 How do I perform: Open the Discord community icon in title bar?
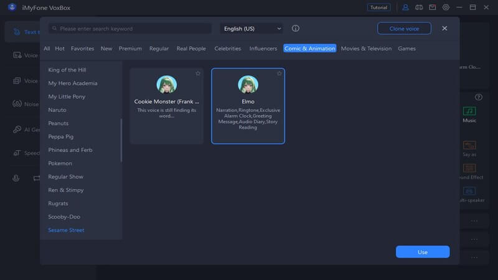coord(419,7)
